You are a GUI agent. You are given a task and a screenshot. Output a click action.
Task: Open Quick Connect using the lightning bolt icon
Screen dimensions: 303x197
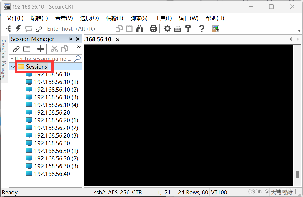(18, 29)
